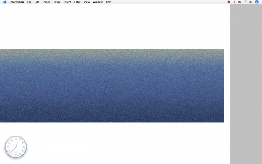Screen dimensions: 262x164
Task: Click the Bluetooth status icon
Action: click(234, 2)
